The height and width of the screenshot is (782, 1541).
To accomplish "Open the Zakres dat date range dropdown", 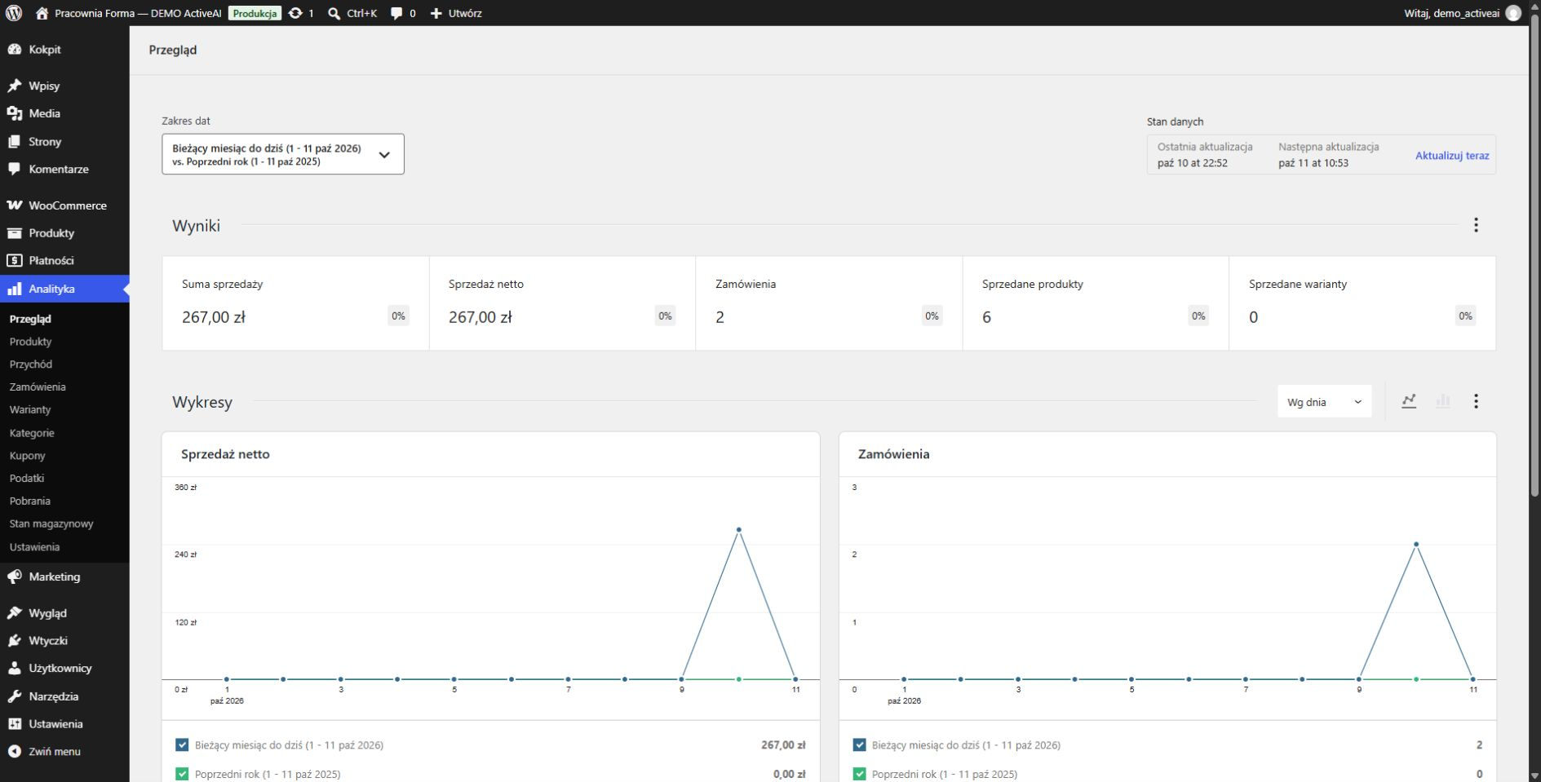I will point(283,154).
